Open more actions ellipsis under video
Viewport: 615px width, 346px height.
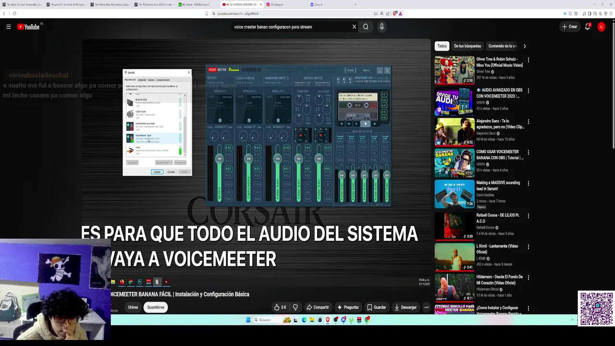tap(426, 307)
